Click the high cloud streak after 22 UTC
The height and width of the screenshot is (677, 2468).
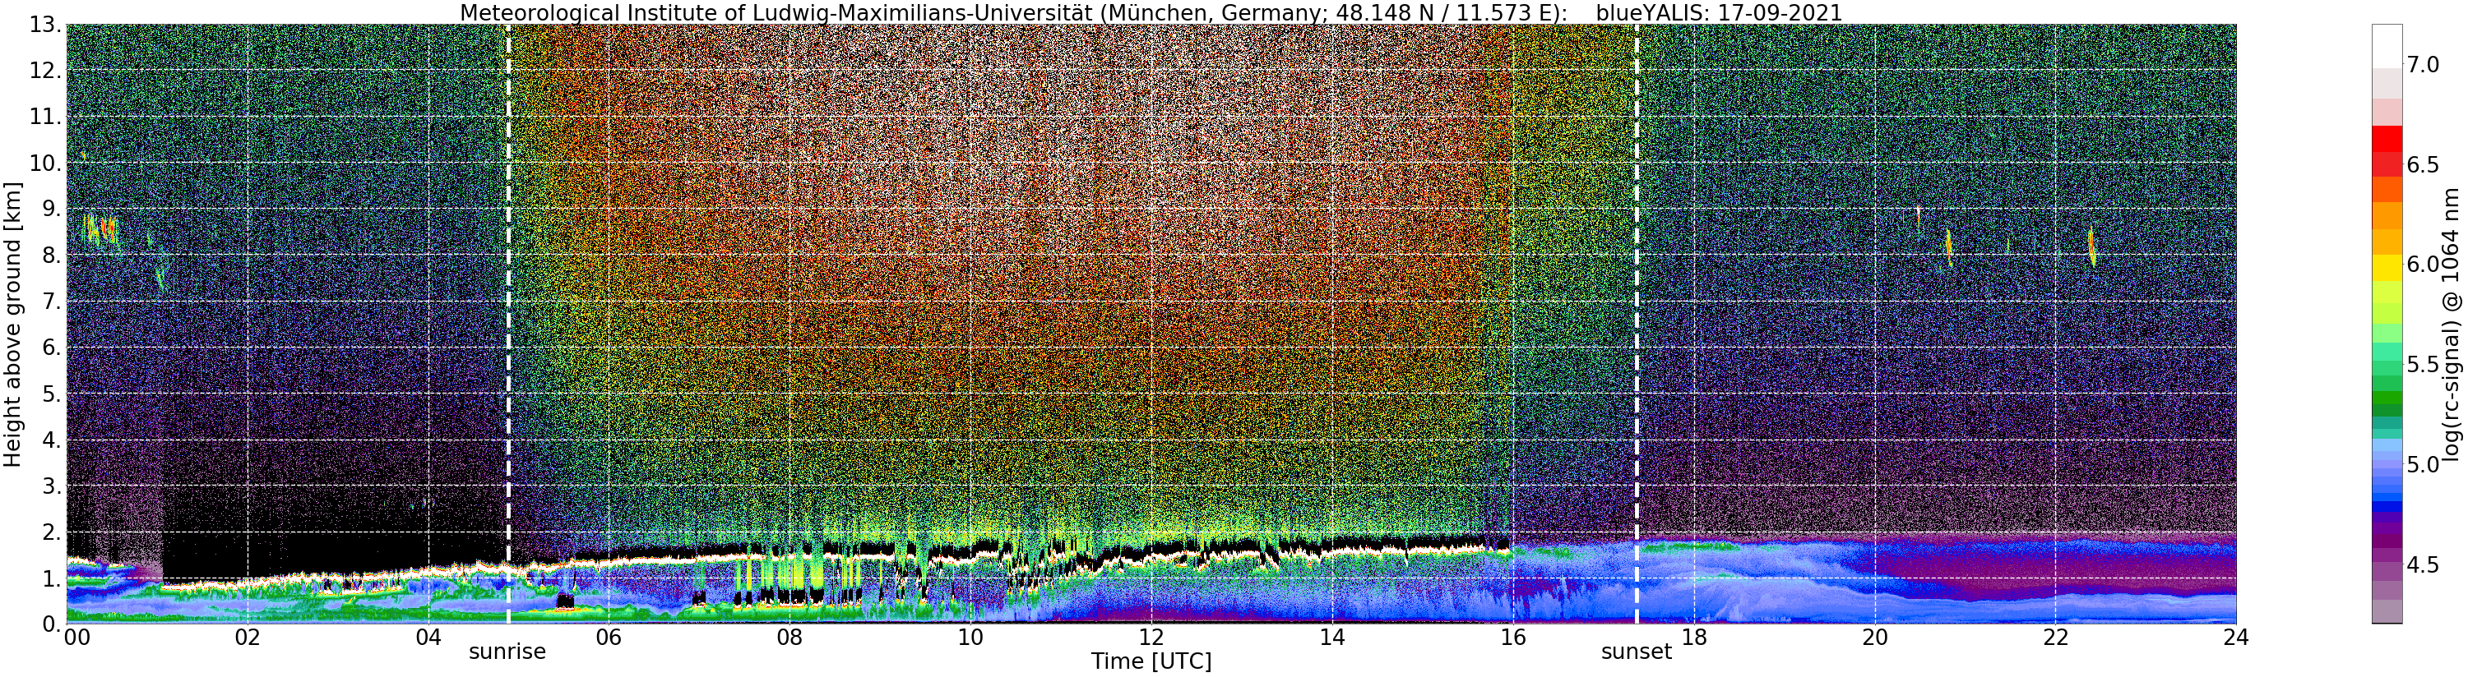(x=2091, y=246)
